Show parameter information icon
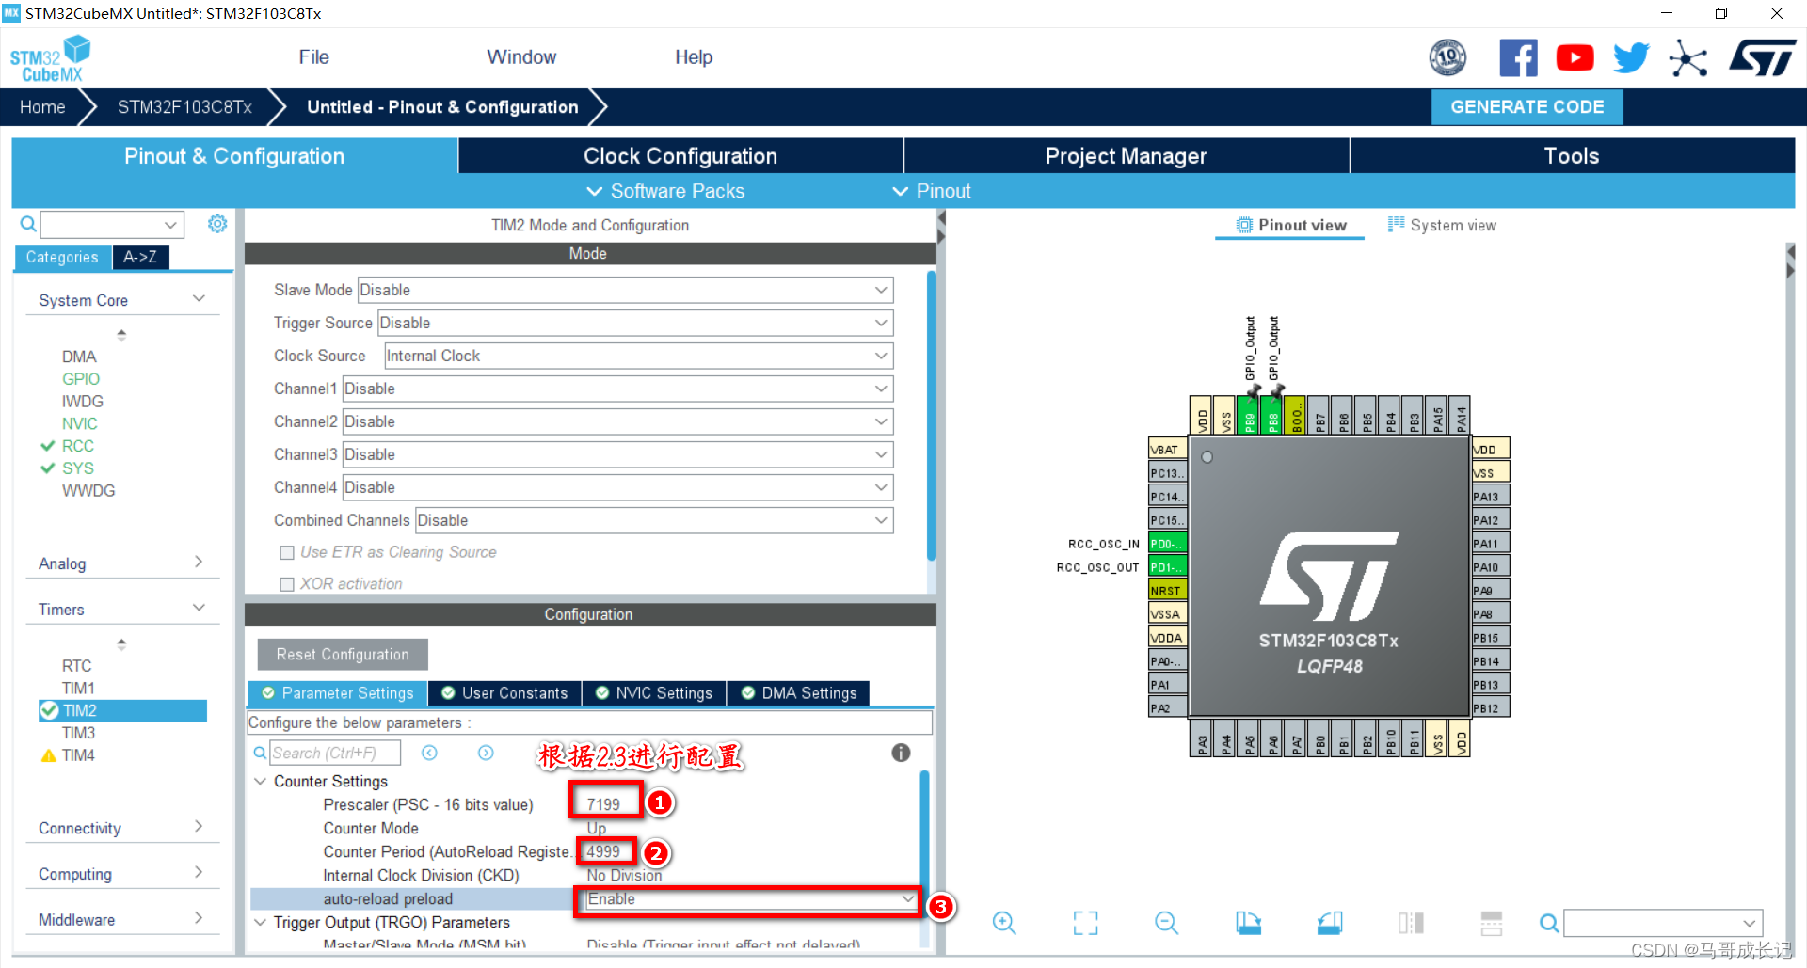The image size is (1807, 968). coord(901,753)
